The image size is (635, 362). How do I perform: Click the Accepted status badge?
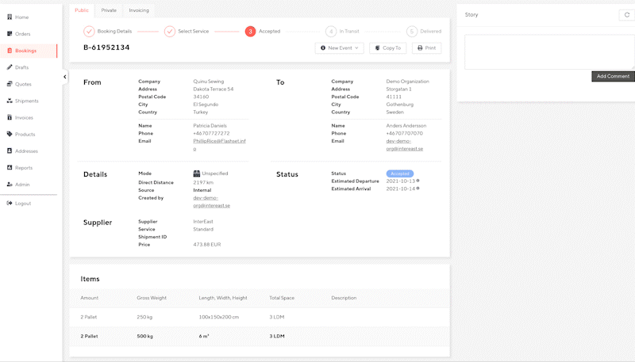[x=399, y=173]
